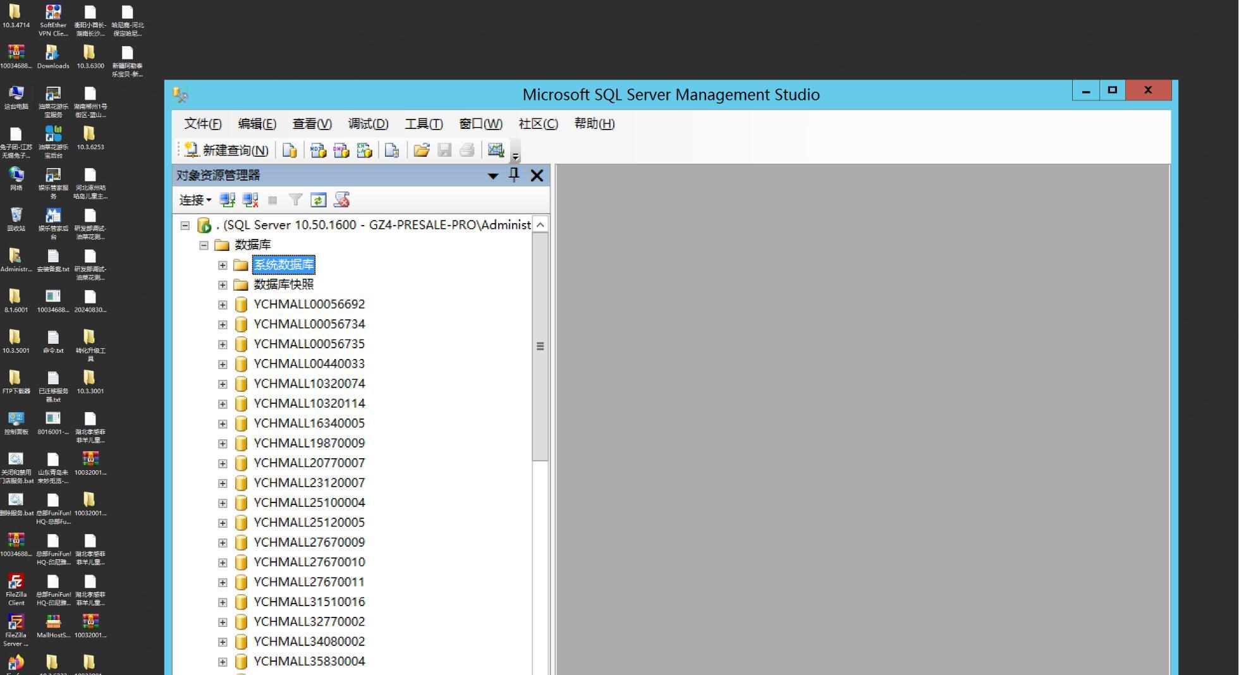Click the Save floppy disk toolbar icon
The width and height of the screenshot is (1239, 675).
[444, 150]
